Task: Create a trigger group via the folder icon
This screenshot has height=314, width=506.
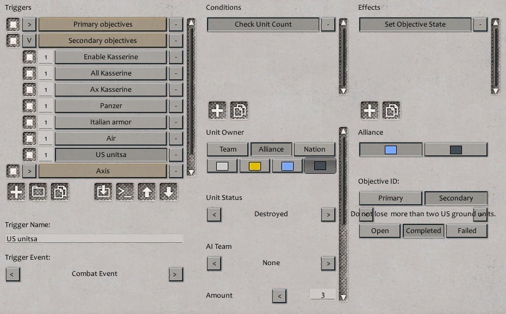Action: point(38,193)
